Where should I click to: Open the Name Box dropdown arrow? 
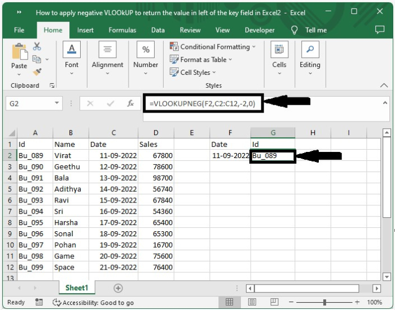pyautogui.click(x=57, y=104)
